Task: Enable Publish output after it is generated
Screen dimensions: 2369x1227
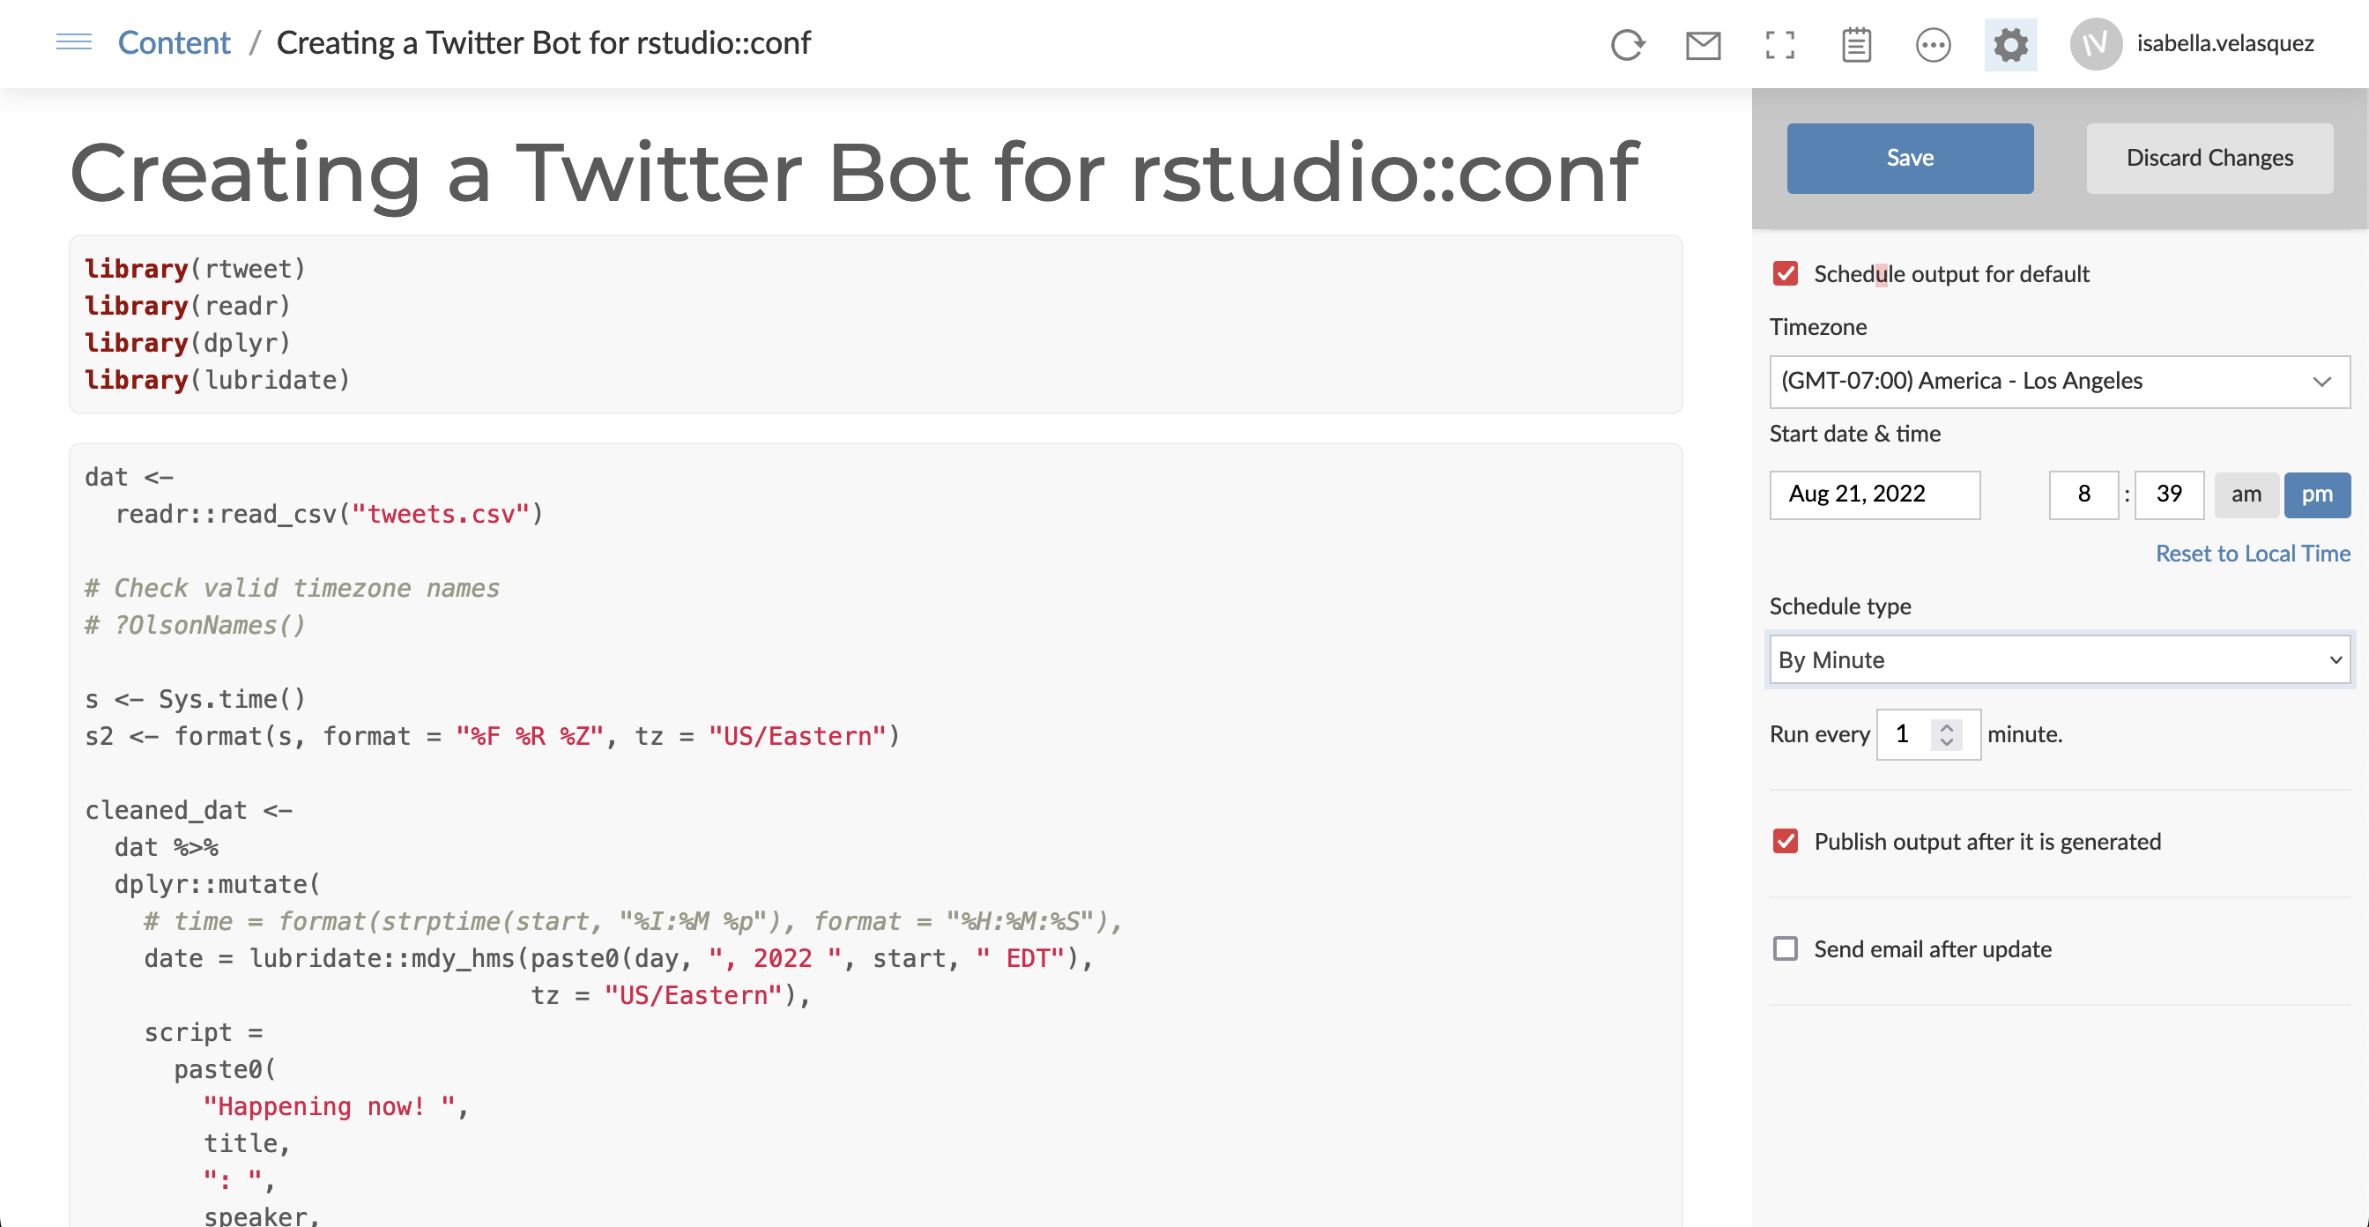Action: point(1784,840)
